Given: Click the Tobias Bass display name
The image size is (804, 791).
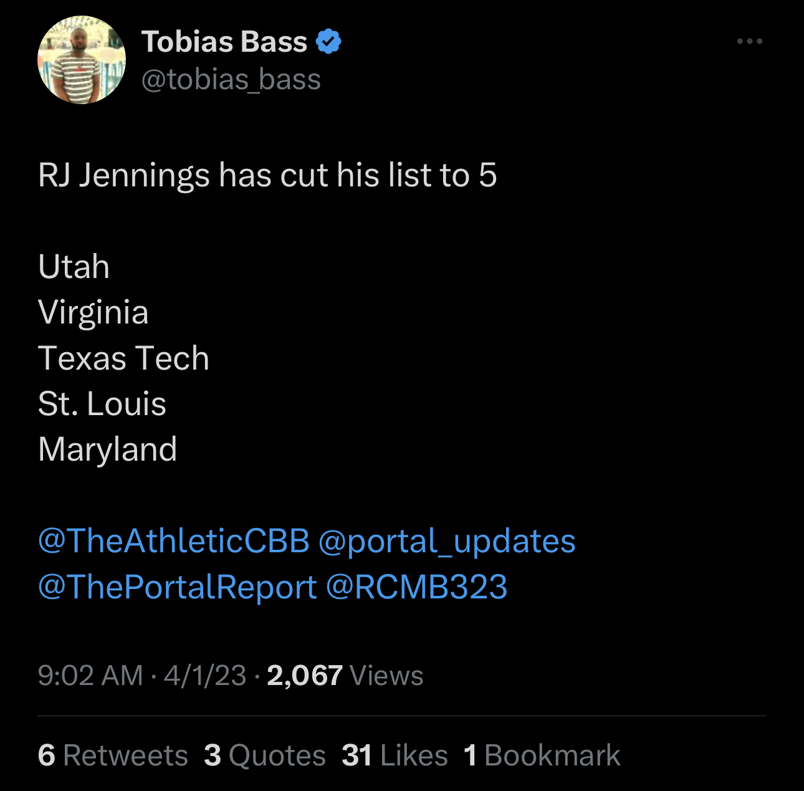Looking at the screenshot, I should coord(224,42).
